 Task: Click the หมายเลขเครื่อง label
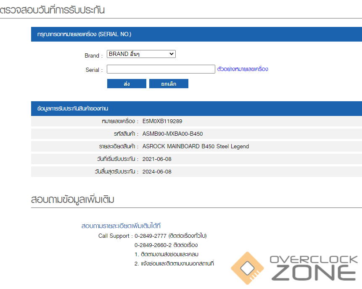[x=119, y=121]
